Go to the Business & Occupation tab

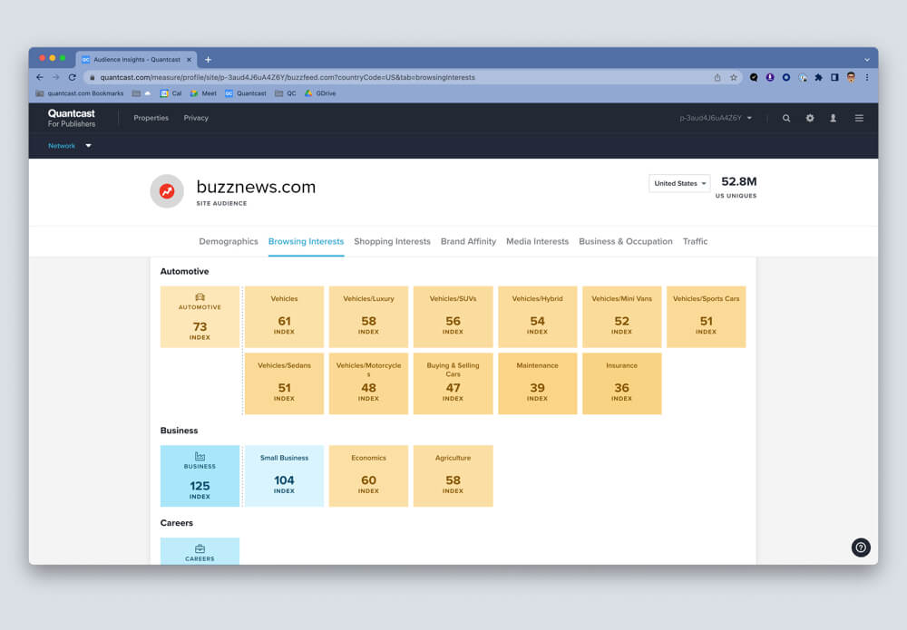click(x=626, y=242)
